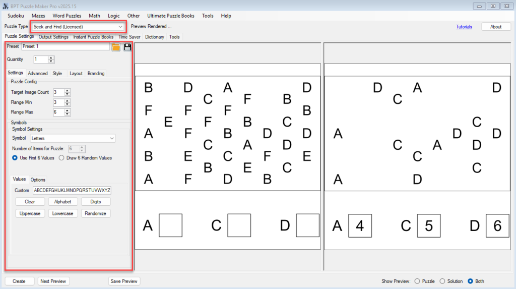Switch to the Advanced settings tab
Viewport: 516px width, 289px height.
38,73
